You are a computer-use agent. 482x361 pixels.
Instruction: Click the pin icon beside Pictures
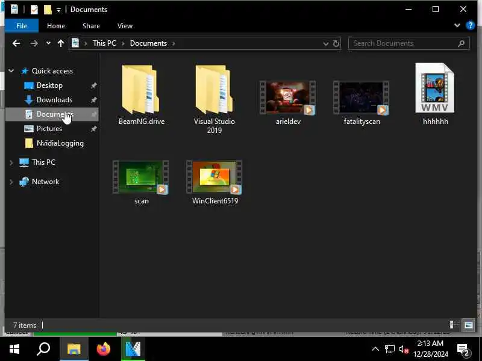[94, 129]
